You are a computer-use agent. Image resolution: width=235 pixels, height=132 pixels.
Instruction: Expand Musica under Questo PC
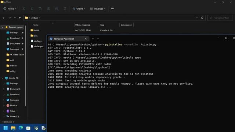coord(4,106)
